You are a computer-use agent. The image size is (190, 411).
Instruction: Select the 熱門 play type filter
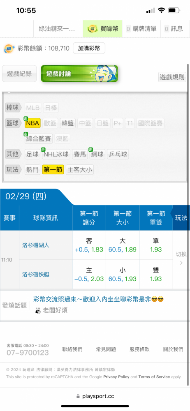click(x=32, y=170)
